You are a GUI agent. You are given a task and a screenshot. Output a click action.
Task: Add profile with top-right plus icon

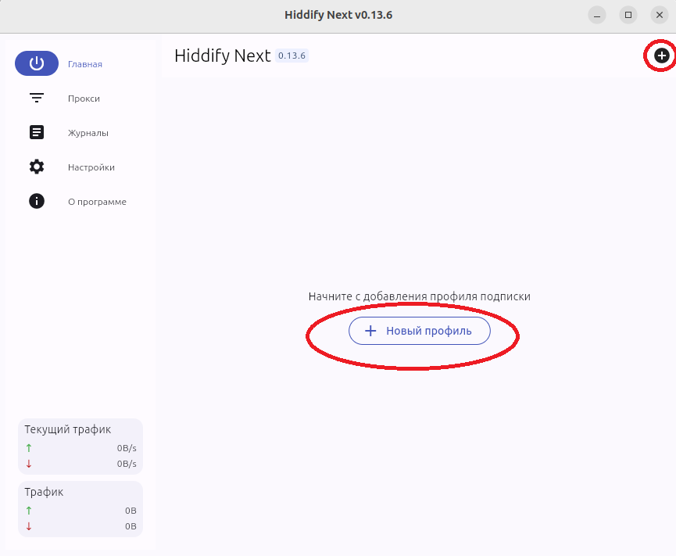662,56
